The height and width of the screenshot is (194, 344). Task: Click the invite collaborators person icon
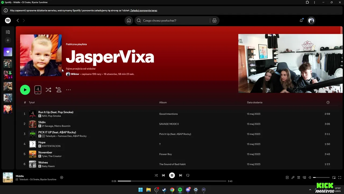tap(58, 90)
